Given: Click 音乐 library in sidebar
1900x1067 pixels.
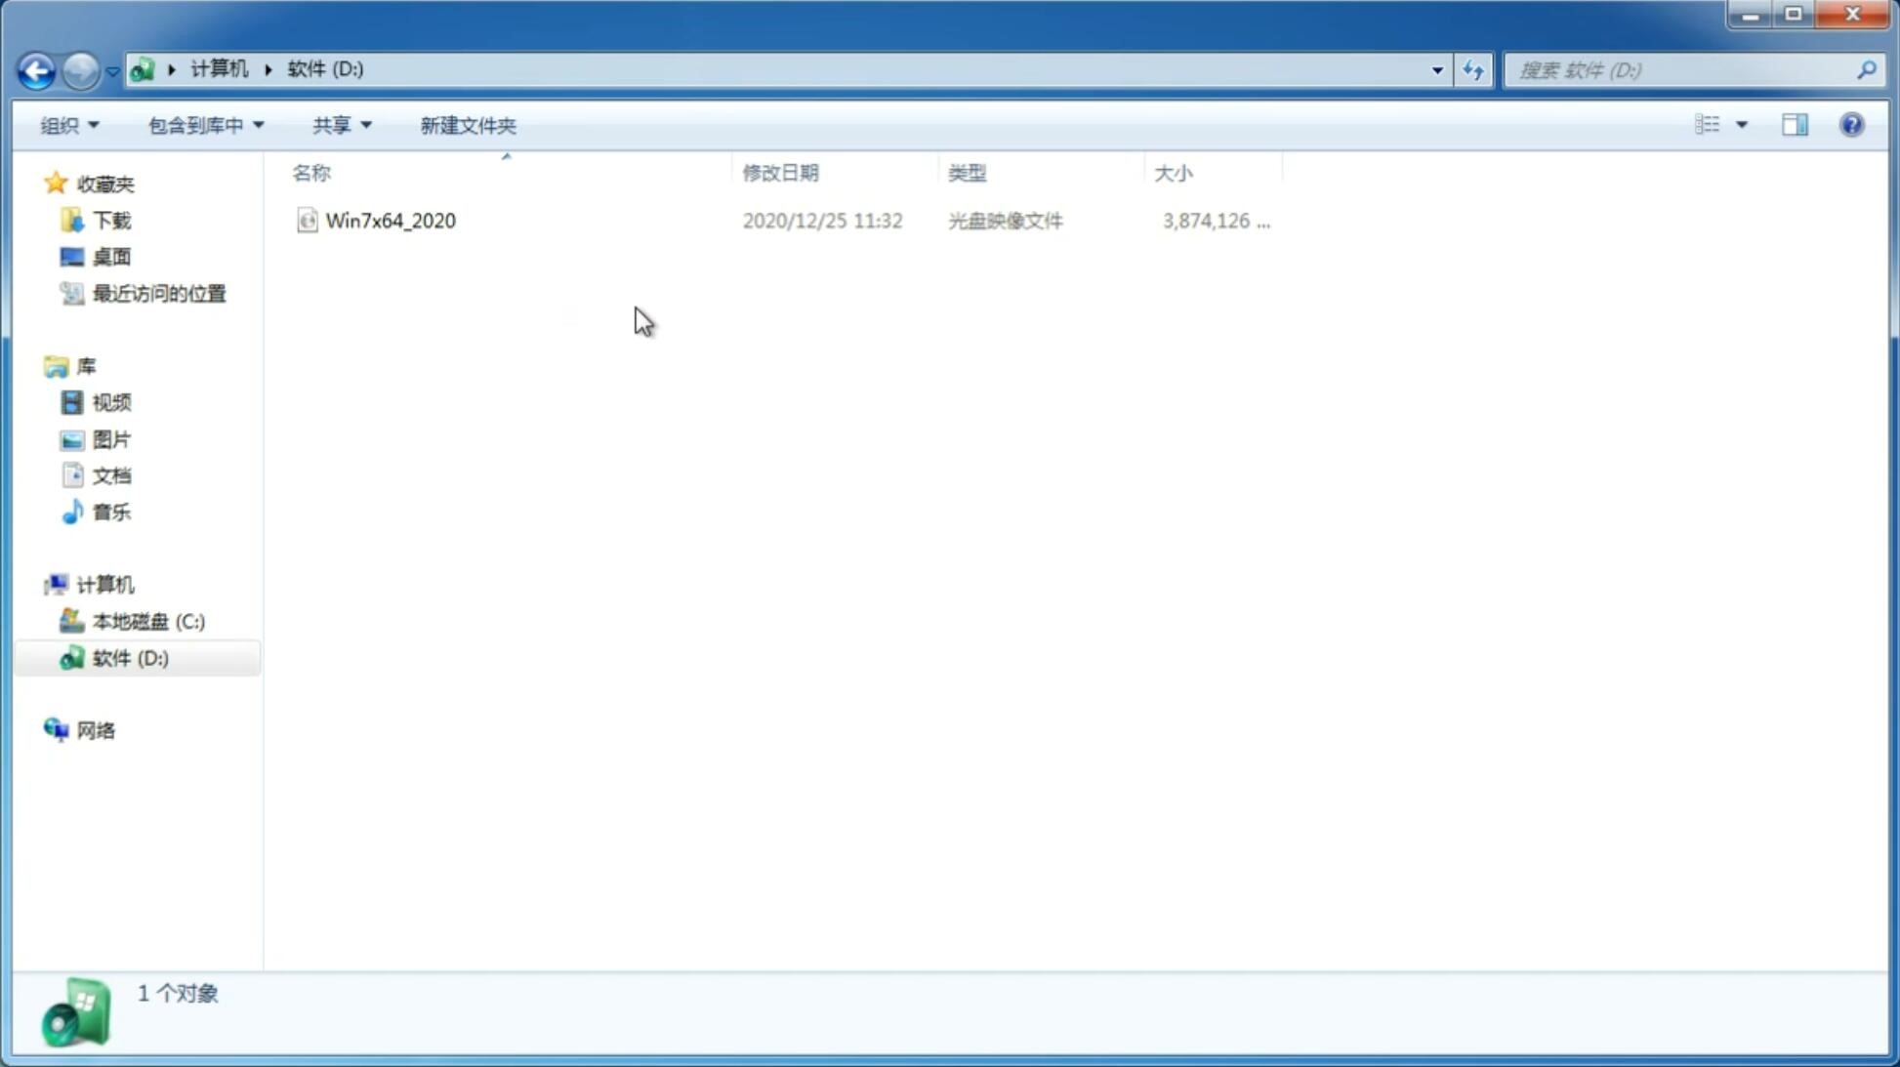Looking at the screenshot, I should tap(112, 512).
